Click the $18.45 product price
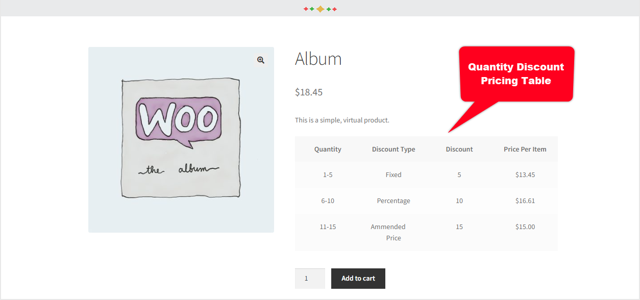The width and height of the screenshot is (640, 300). pos(309,92)
